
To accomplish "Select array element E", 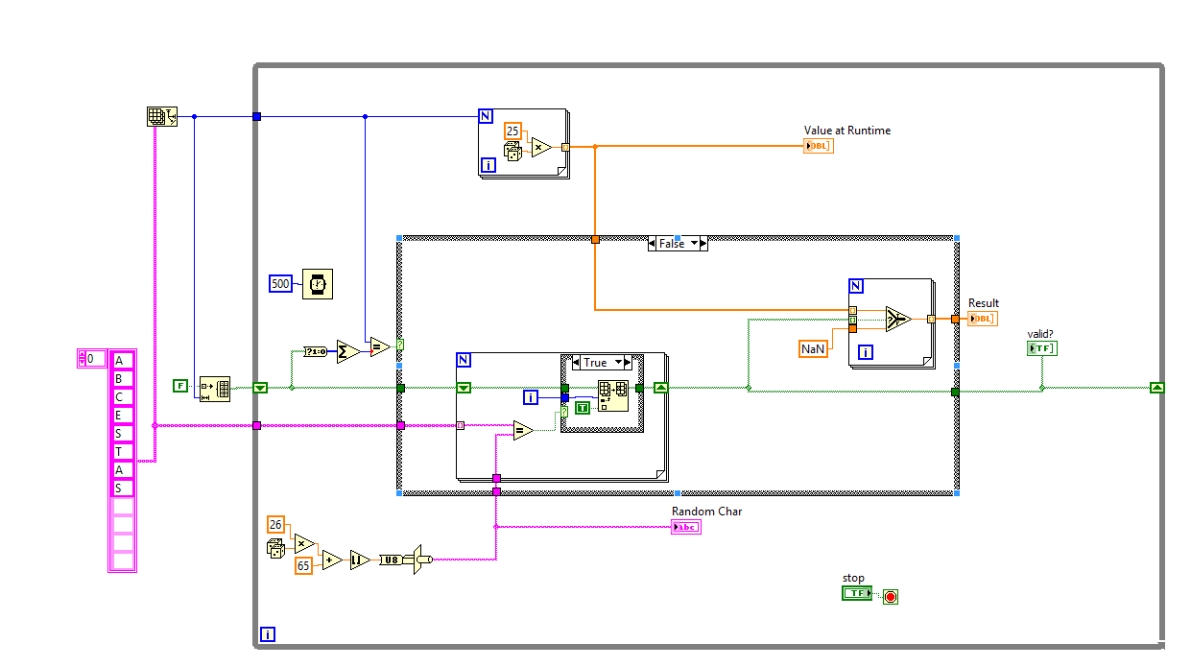I will (x=123, y=416).
